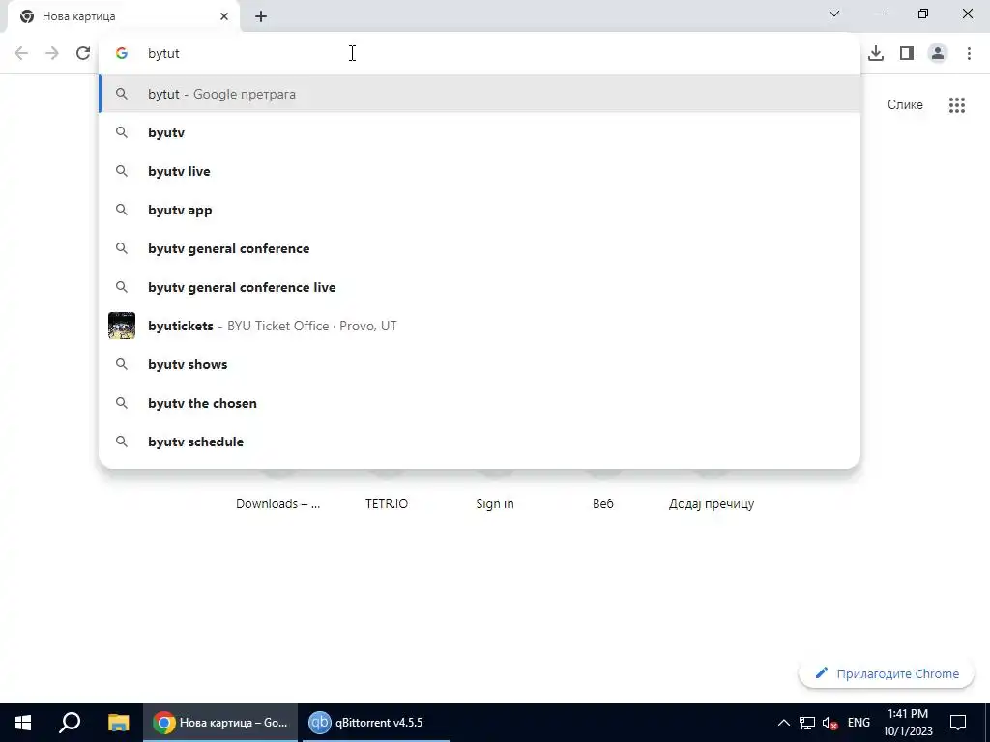Image resolution: width=990 pixels, height=742 pixels.
Task: Open the user profile avatar
Action: click(938, 54)
